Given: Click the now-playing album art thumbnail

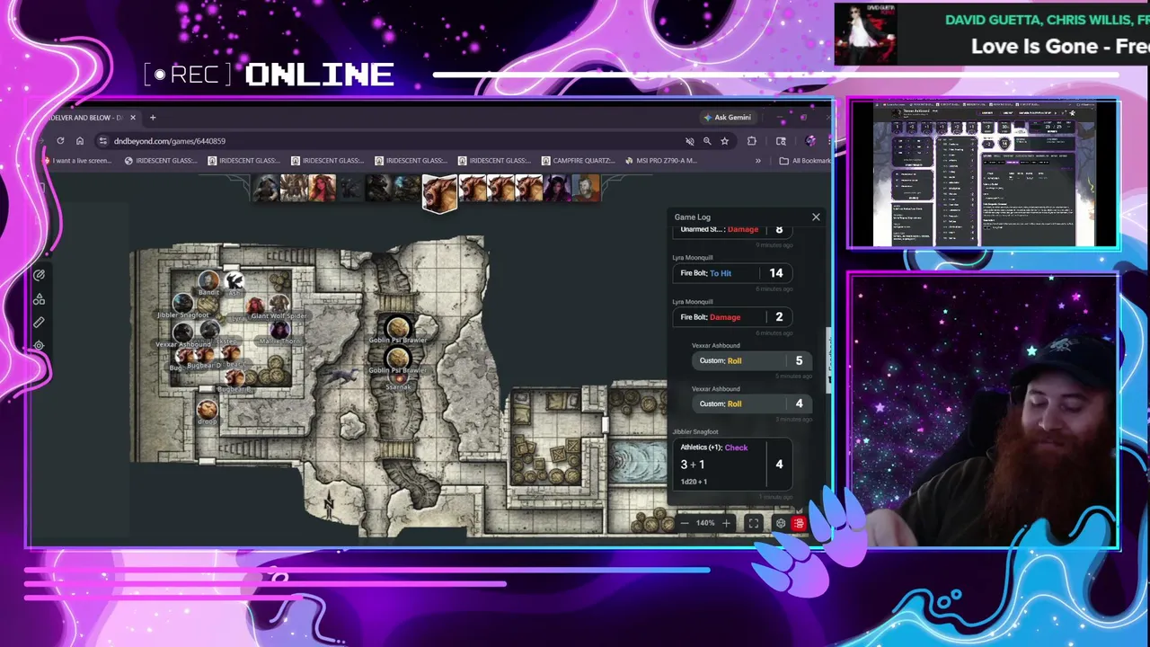Looking at the screenshot, I should click(x=865, y=34).
